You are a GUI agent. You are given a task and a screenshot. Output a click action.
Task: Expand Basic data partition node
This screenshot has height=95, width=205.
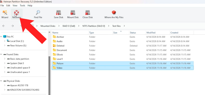coord(5,59)
